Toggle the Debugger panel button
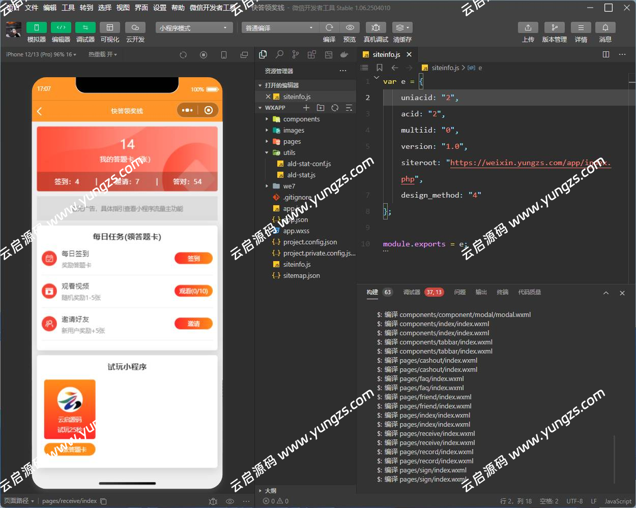 85,27
